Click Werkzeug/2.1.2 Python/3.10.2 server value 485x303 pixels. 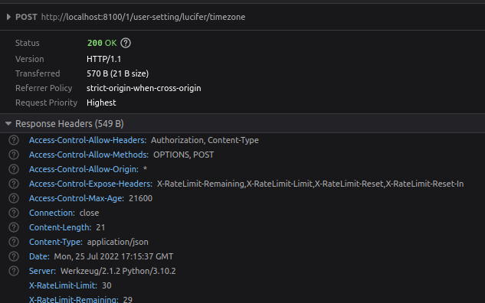click(118, 271)
